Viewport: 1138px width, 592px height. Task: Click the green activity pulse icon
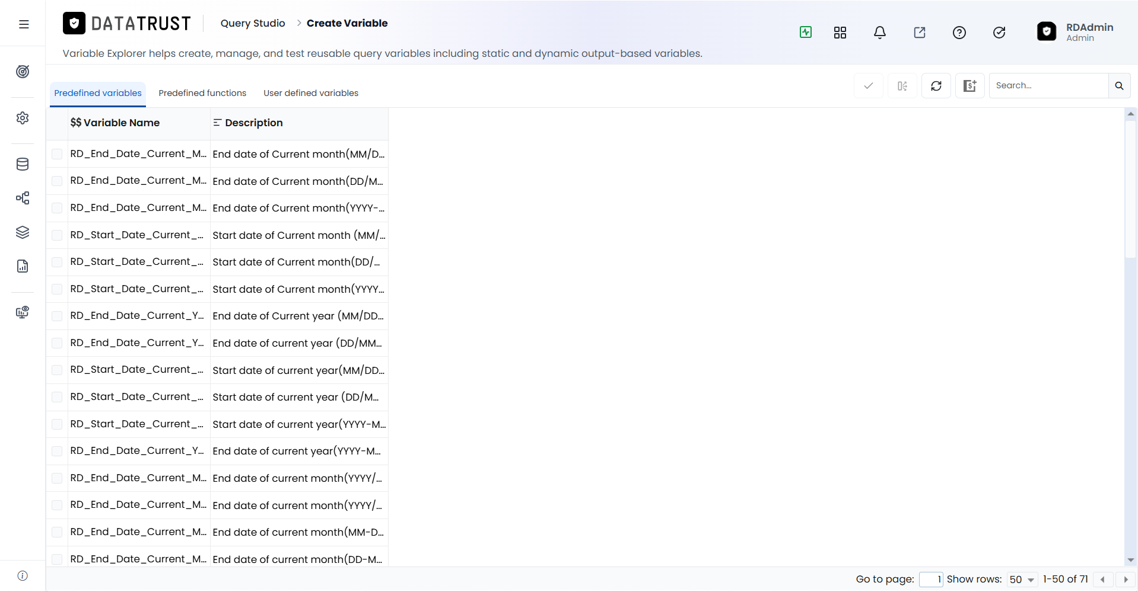806,32
